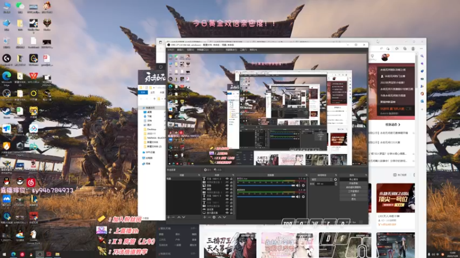Open the OBS 工具(T) menu
This screenshot has height=258, width=460.
click(243, 50)
